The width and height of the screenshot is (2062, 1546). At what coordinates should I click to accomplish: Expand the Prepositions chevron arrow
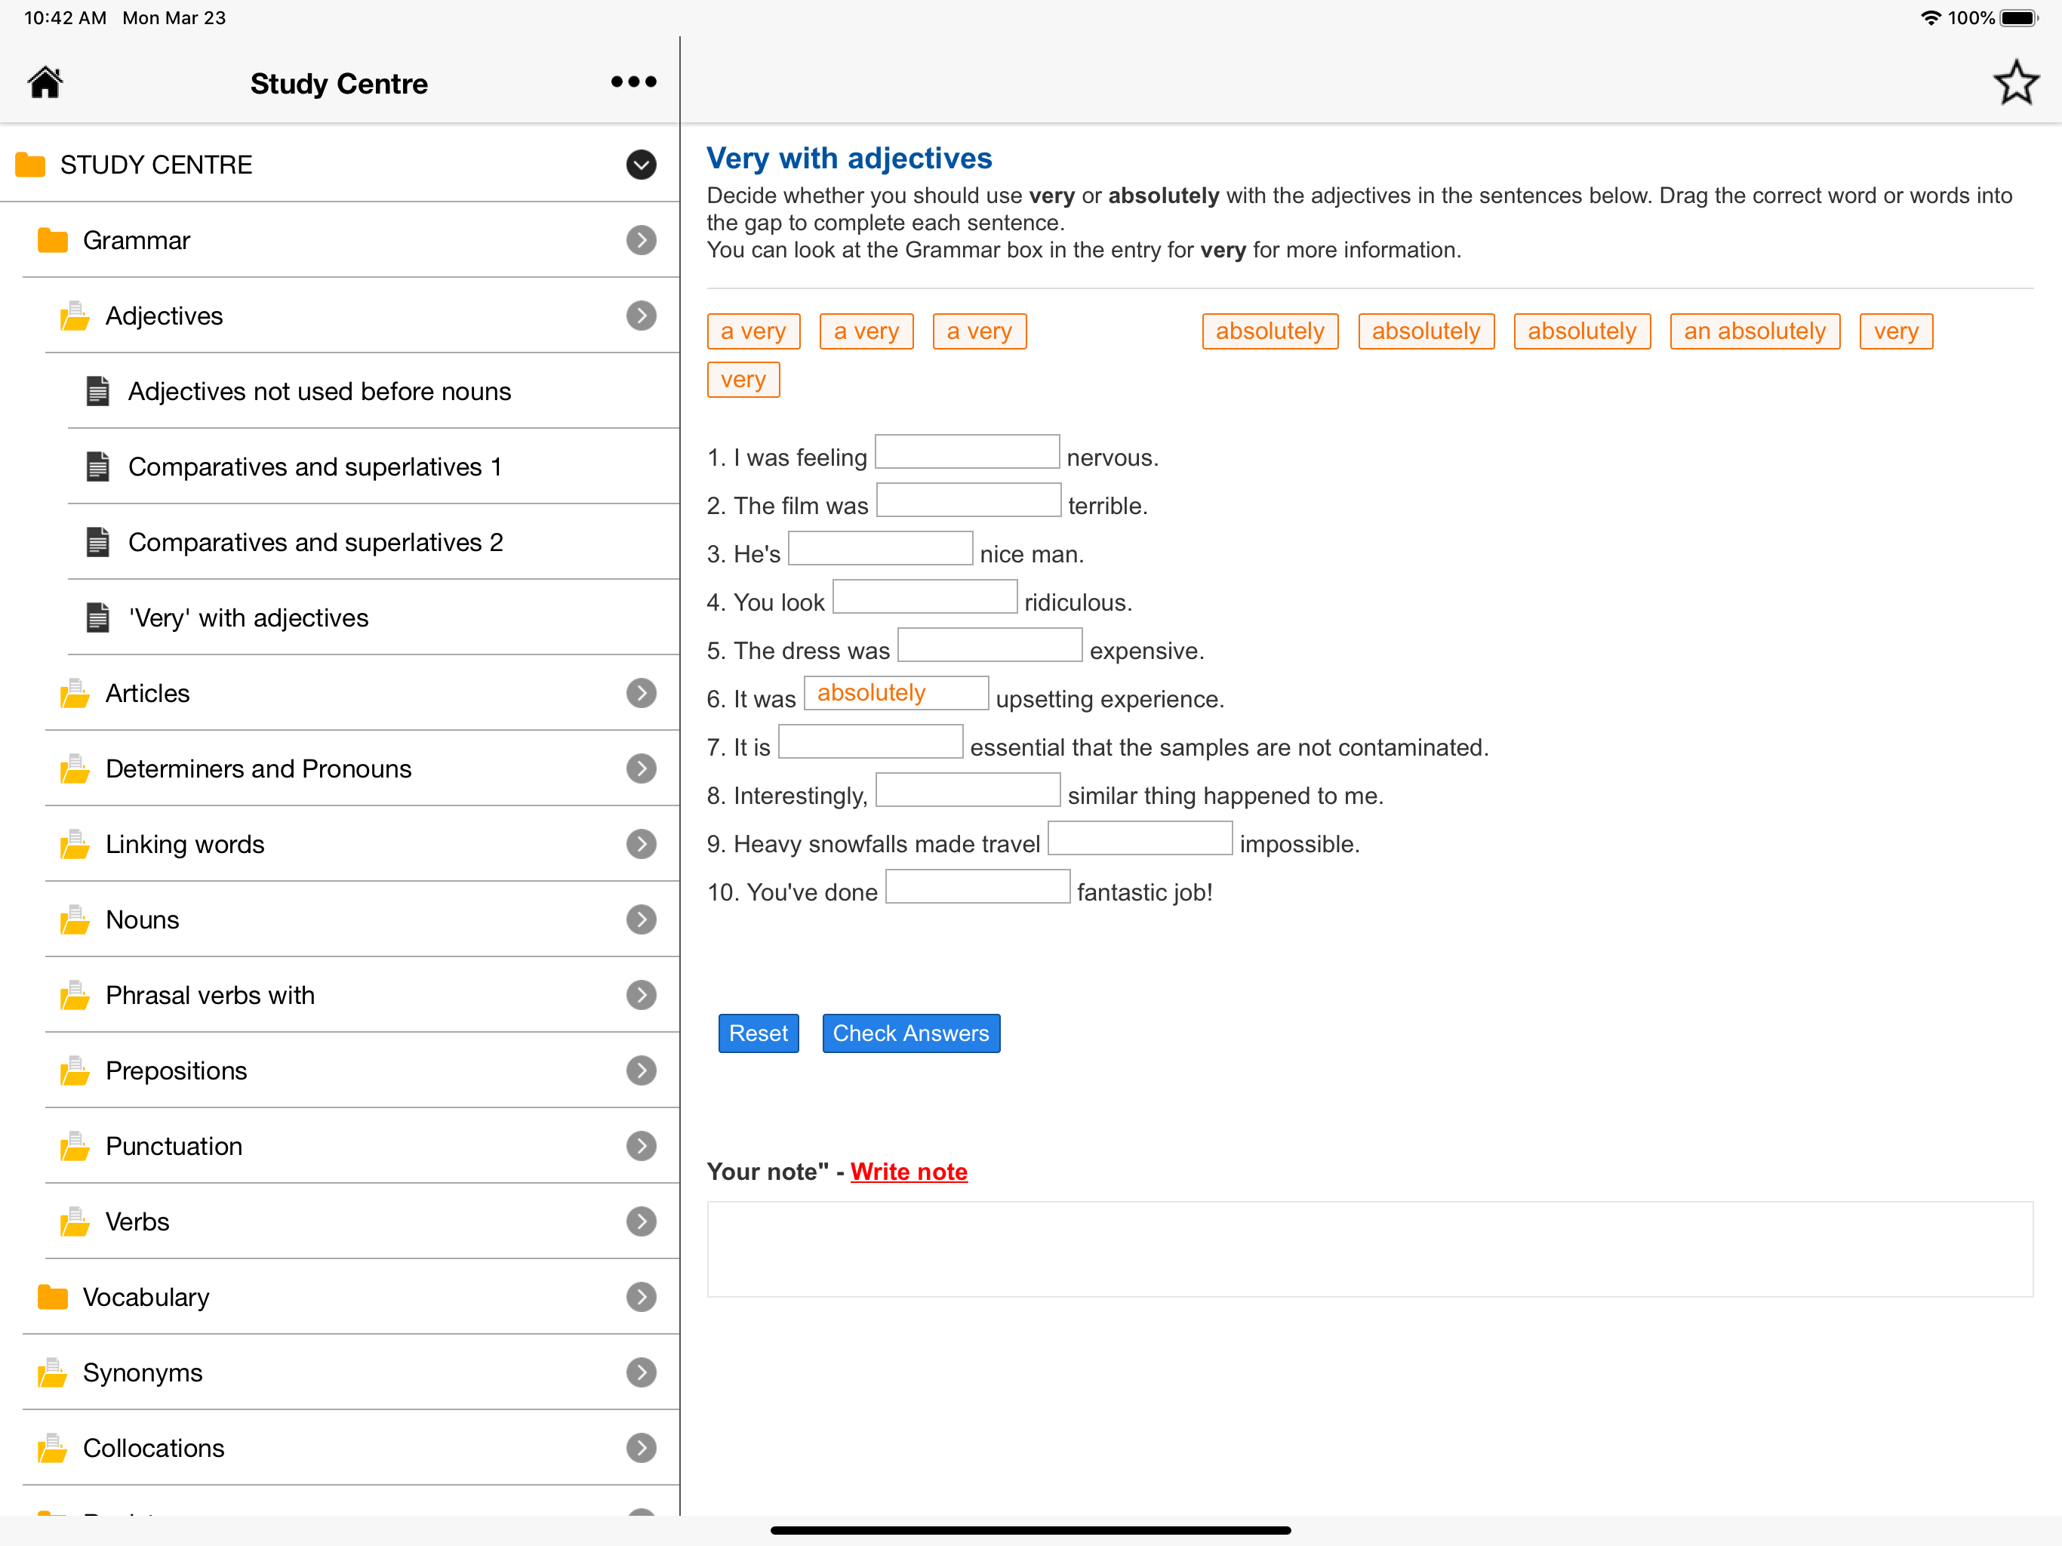point(642,1070)
